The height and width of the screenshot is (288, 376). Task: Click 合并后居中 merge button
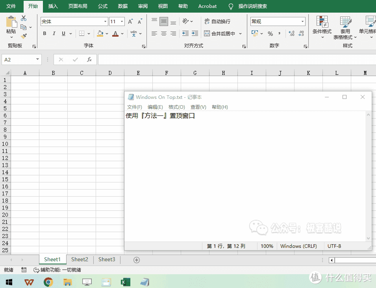[219, 33]
